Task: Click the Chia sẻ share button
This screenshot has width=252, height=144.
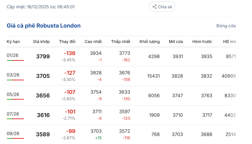Action: 162,7
